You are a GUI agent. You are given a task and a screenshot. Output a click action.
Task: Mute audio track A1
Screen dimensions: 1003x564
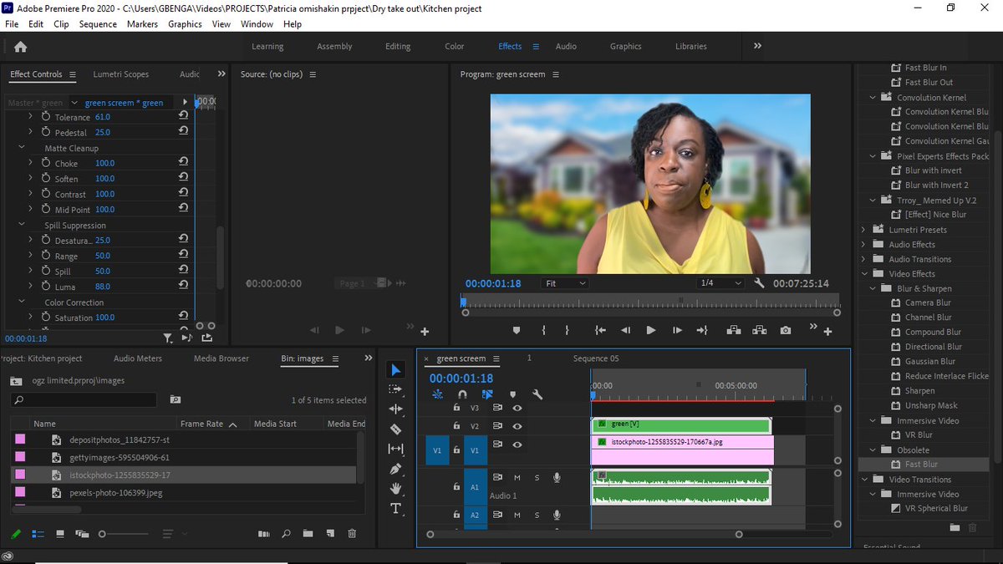[x=517, y=478]
